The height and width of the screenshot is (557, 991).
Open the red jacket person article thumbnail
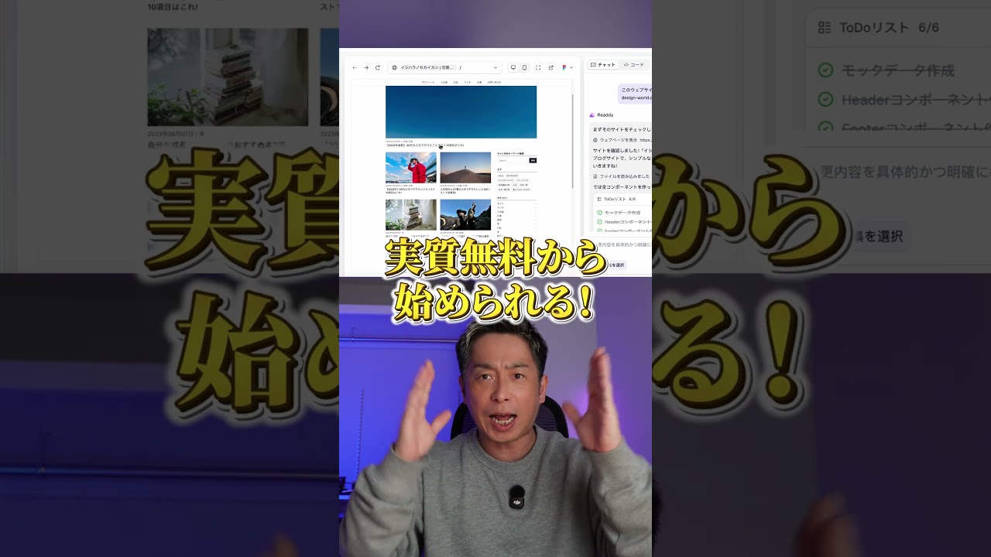click(x=411, y=168)
